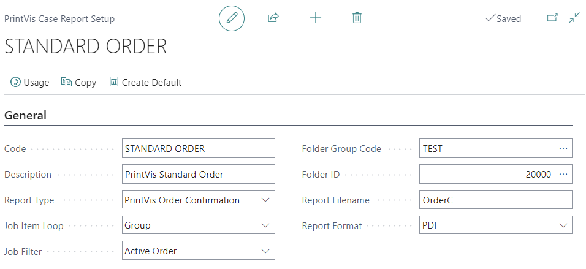Click the trash delete icon
Screen dimensions: 586x269
(x=357, y=18)
